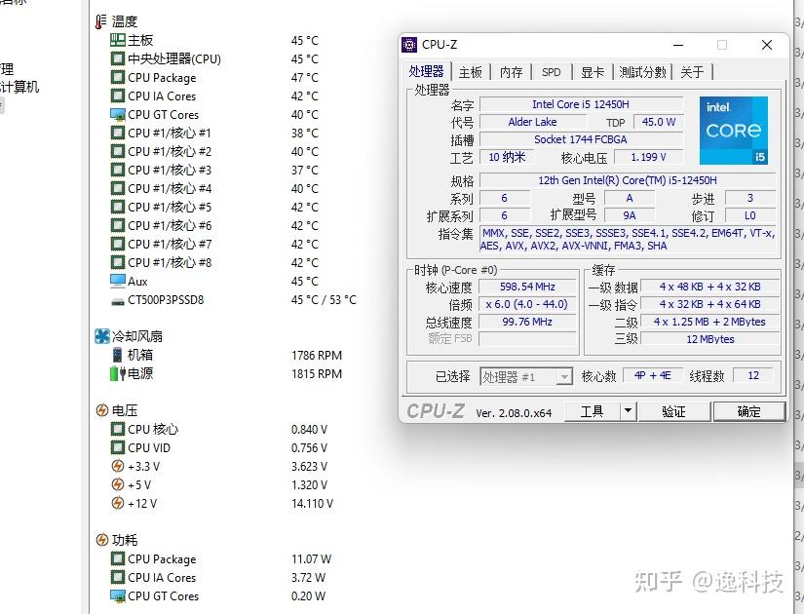Click the fan icon beside 冷却风扇

[x=102, y=336]
